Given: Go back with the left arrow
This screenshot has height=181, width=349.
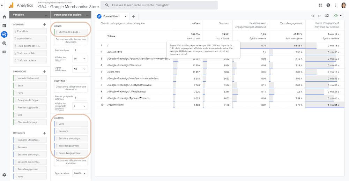Looking at the screenshot, I should click(2, 5).
